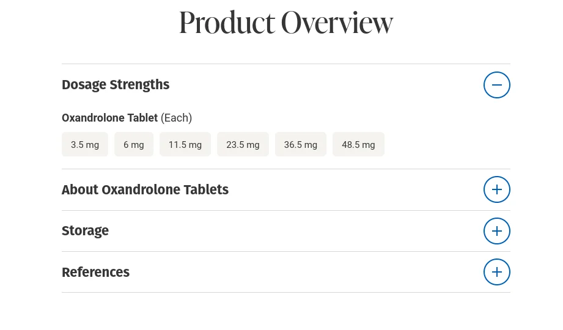Screen dimensions: 563x330
Task: Click the bold Oxandrolone Tablet label
Action: click(109, 118)
